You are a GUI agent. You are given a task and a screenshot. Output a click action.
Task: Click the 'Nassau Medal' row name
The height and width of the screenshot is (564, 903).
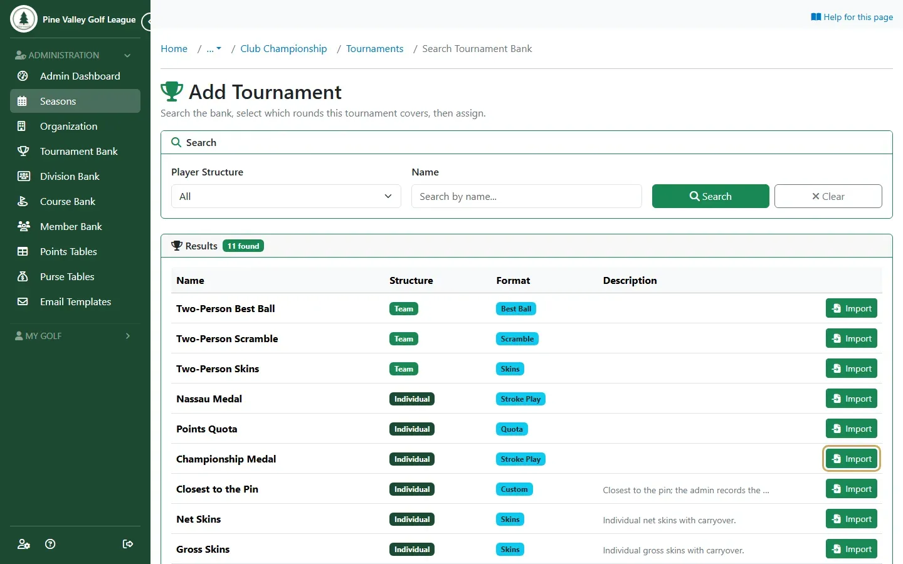coord(209,399)
